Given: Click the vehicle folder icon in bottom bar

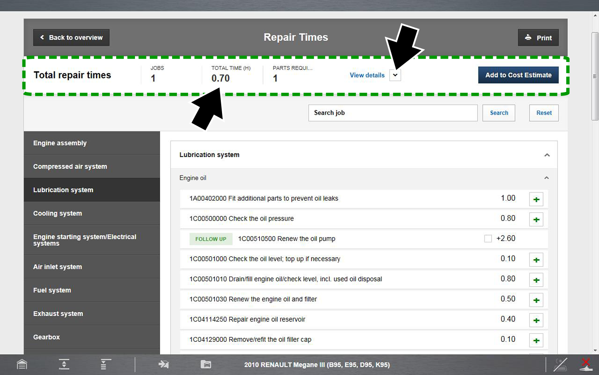Looking at the screenshot, I should click(206, 364).
